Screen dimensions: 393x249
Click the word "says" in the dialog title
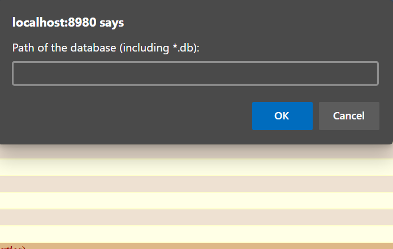coord(112,23)
